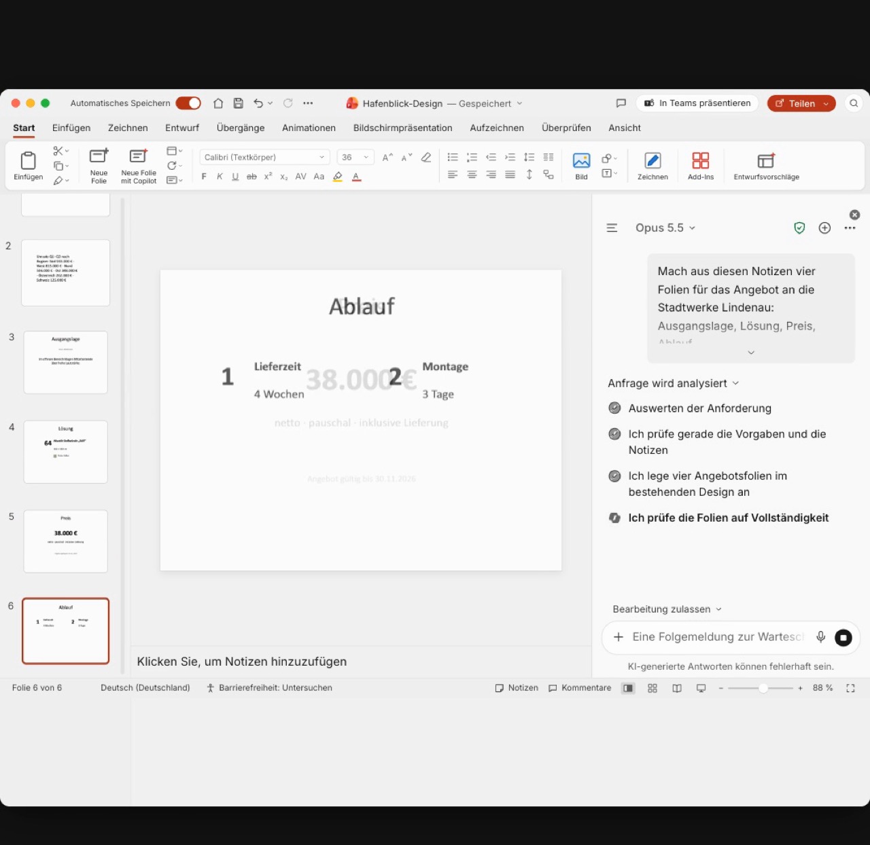The height and width of the screenshot is (845, 870).
Task: Undo the last action
Action: point(258,103)
